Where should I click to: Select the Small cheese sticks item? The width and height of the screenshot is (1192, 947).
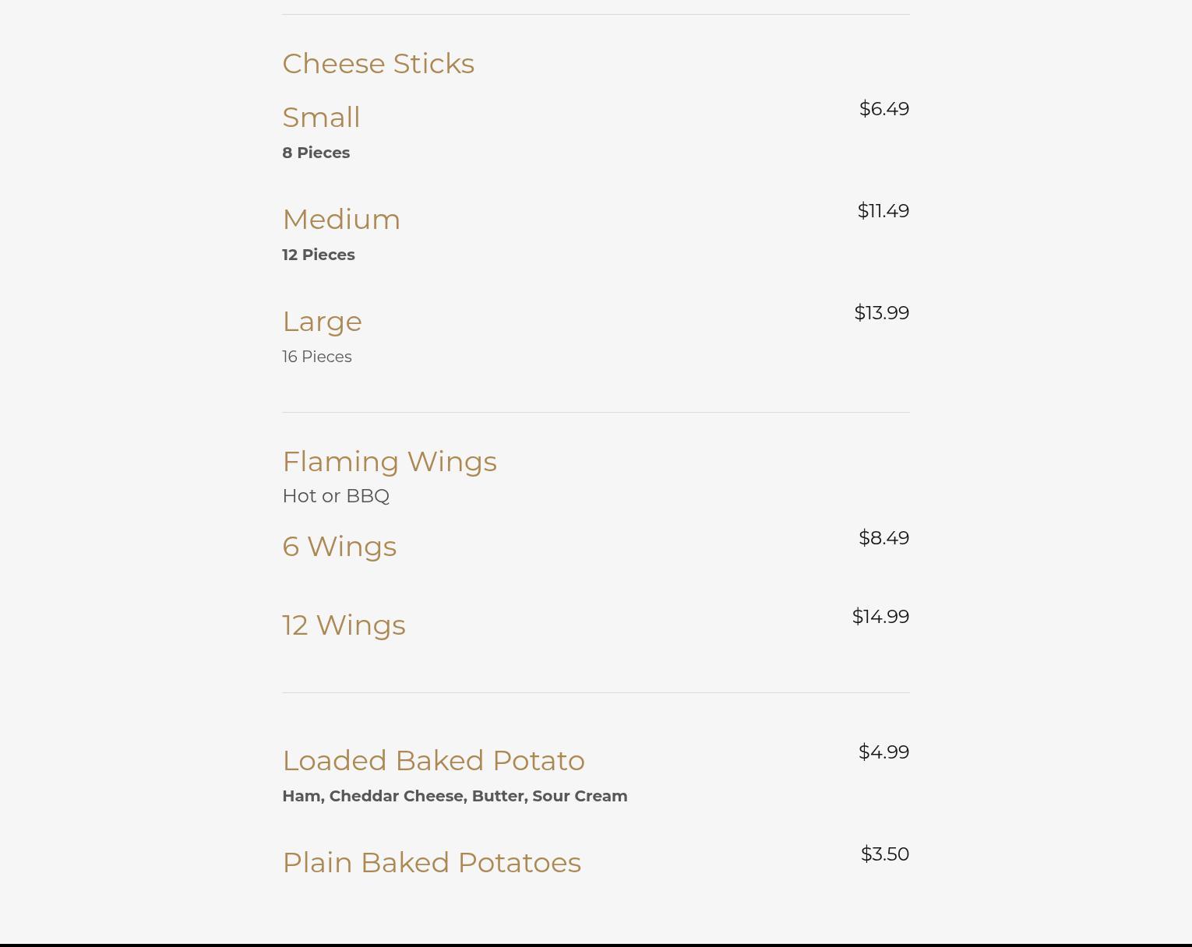[321, 118]
